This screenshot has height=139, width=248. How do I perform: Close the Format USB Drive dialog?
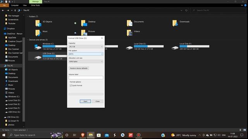click(102, 38)
